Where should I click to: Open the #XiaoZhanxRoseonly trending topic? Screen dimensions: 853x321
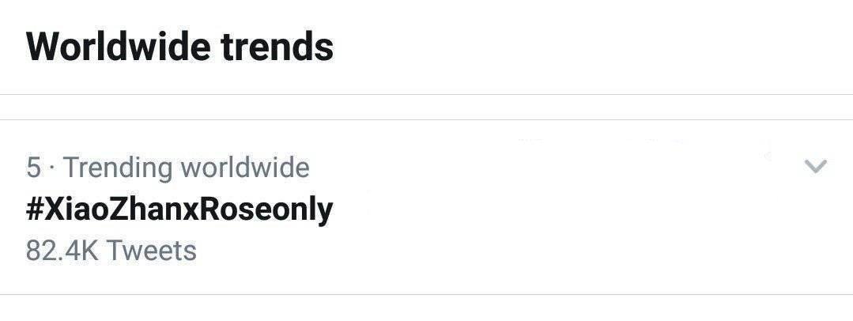pyautogui.click(x=179, y=210)
